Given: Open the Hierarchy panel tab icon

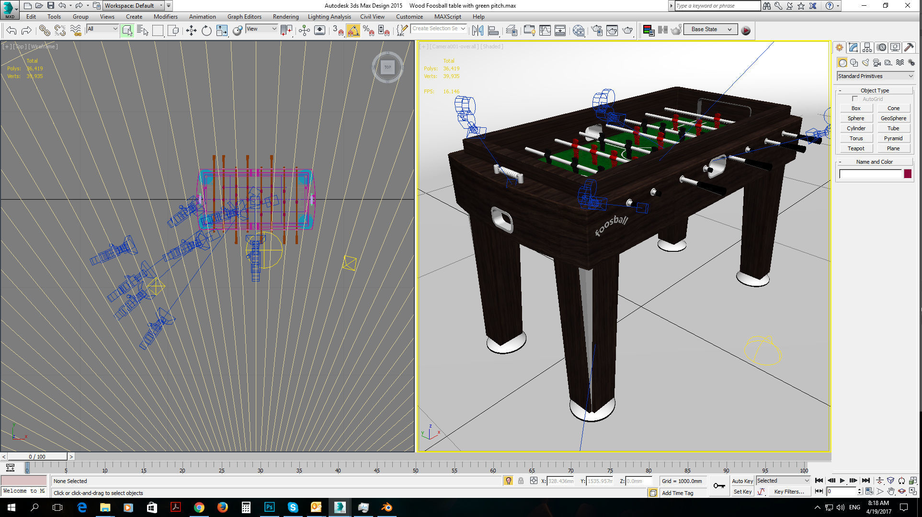Looking at the screenshot, I should point(867,47).
